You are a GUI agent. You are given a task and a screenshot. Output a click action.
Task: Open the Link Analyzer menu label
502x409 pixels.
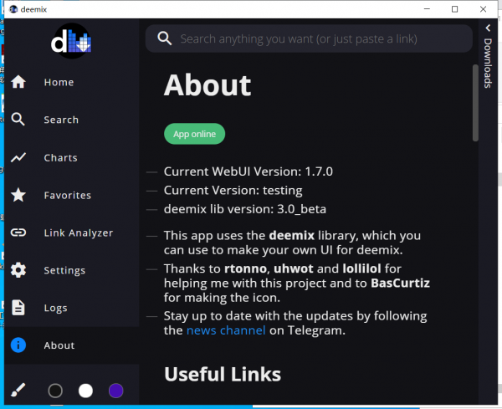(79, 233)
